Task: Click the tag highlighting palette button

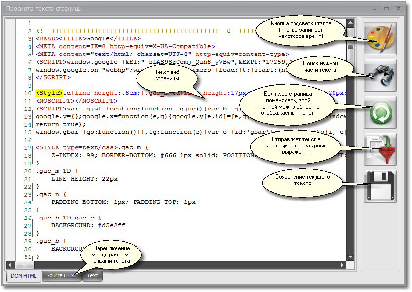Action: 380,38
